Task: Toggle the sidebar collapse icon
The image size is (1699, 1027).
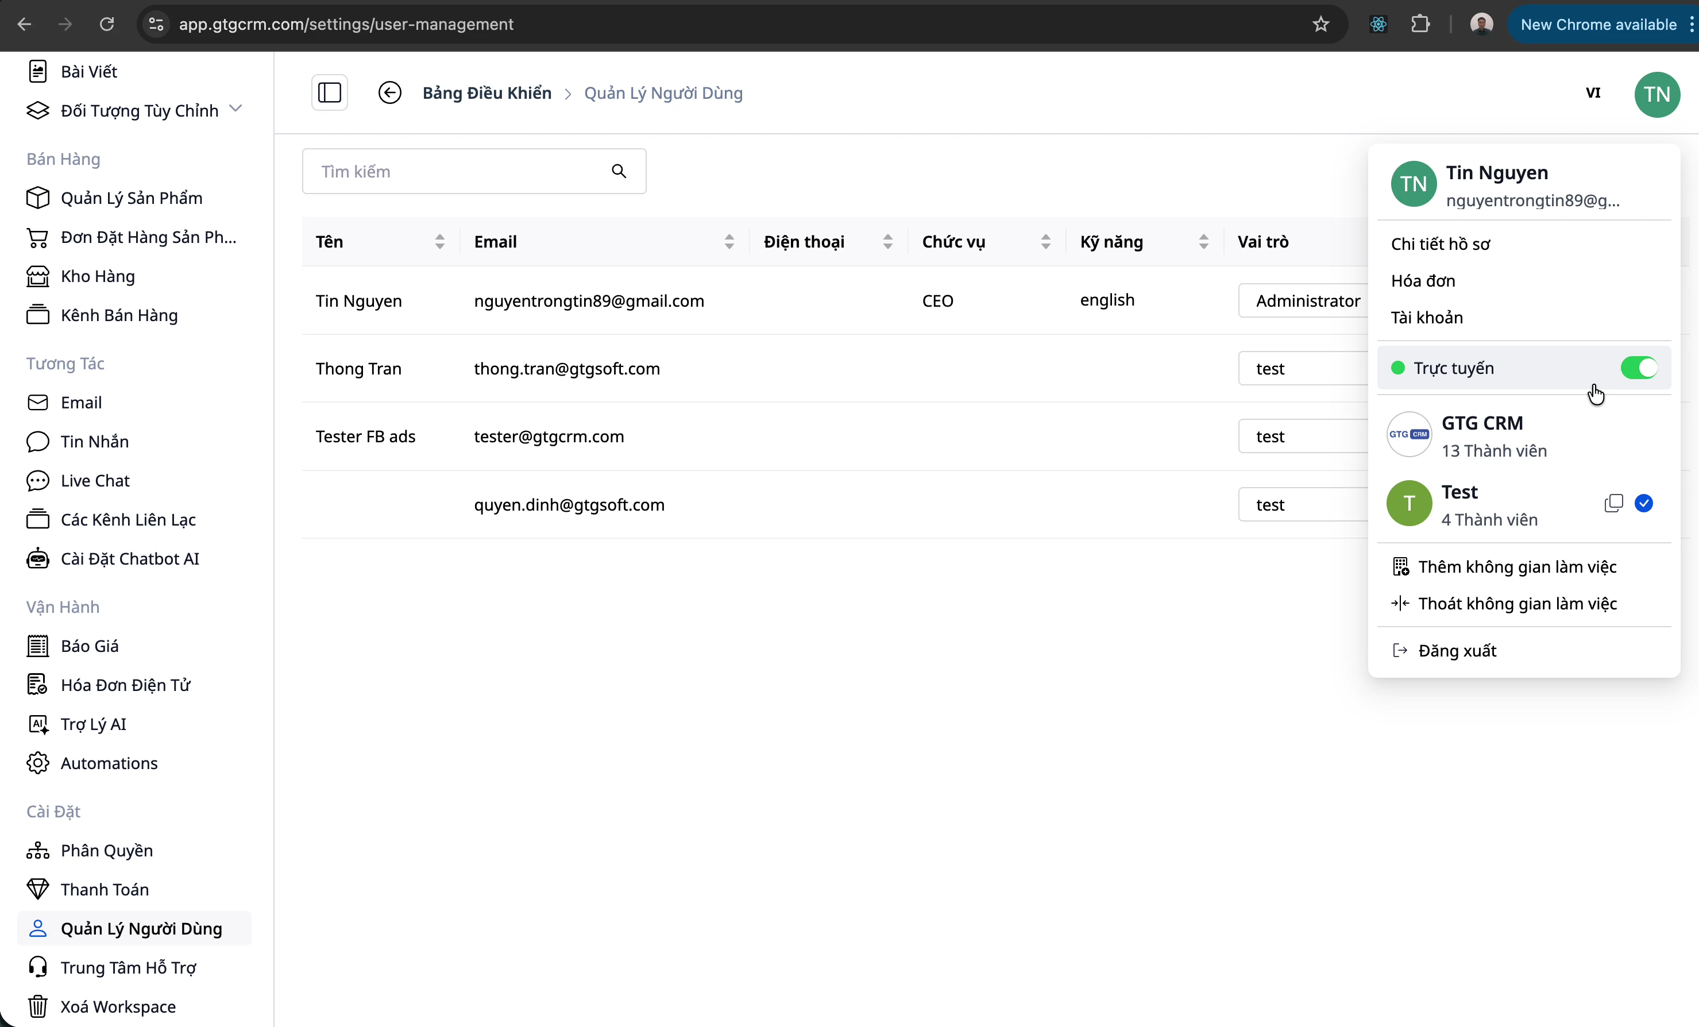Action: point(329,92)
